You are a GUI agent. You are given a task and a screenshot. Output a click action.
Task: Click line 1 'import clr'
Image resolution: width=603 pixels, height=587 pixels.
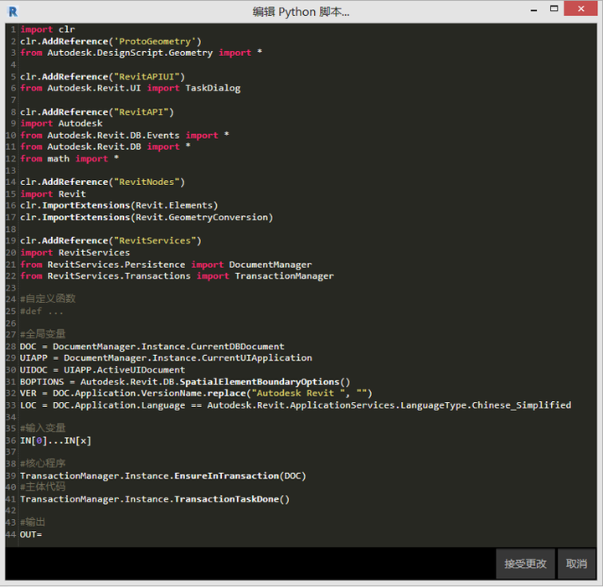47,29
